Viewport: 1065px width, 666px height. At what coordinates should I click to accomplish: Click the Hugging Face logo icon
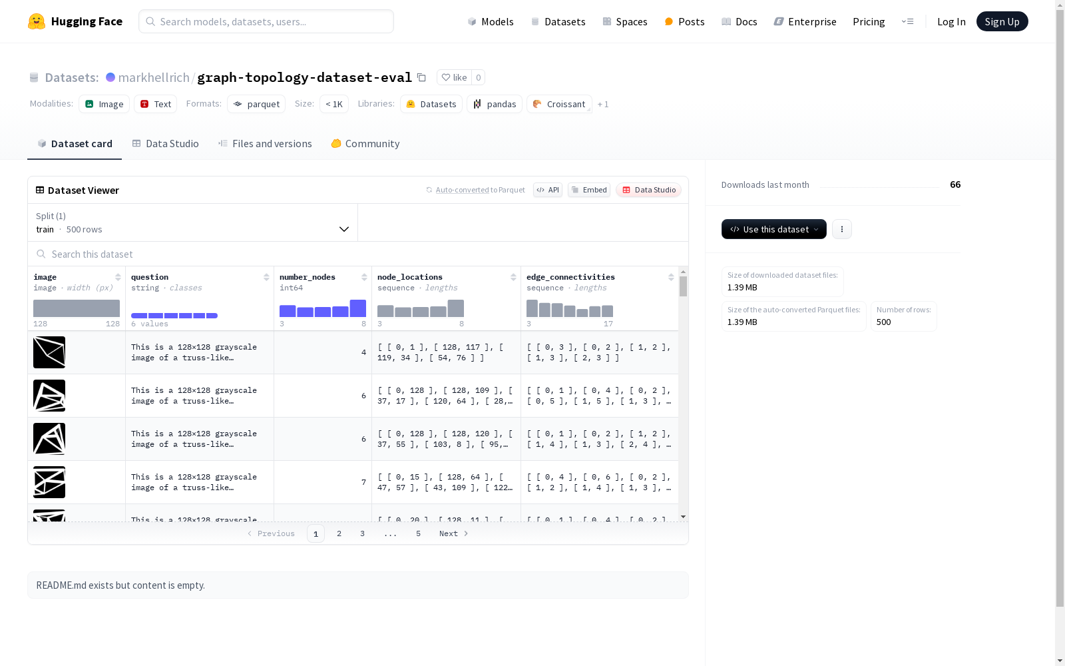37,21
